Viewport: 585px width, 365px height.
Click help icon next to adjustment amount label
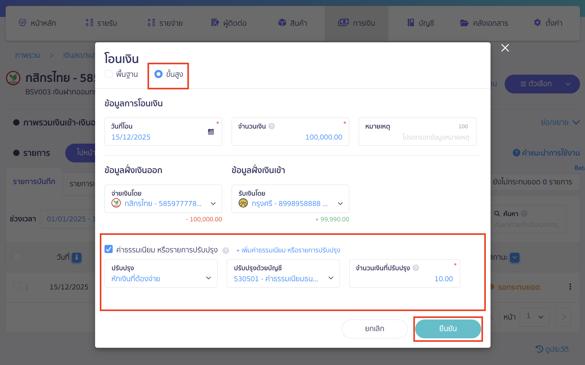point(416,268)
